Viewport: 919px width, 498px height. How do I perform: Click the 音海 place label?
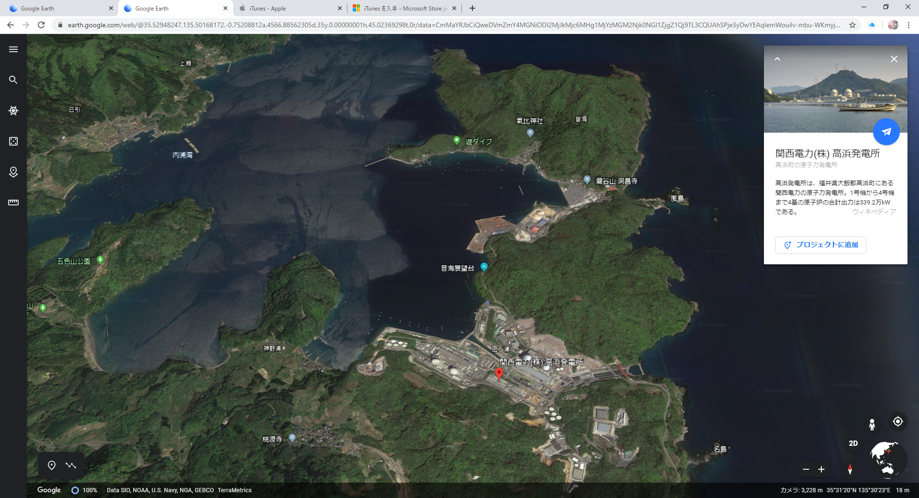(581, 119)
